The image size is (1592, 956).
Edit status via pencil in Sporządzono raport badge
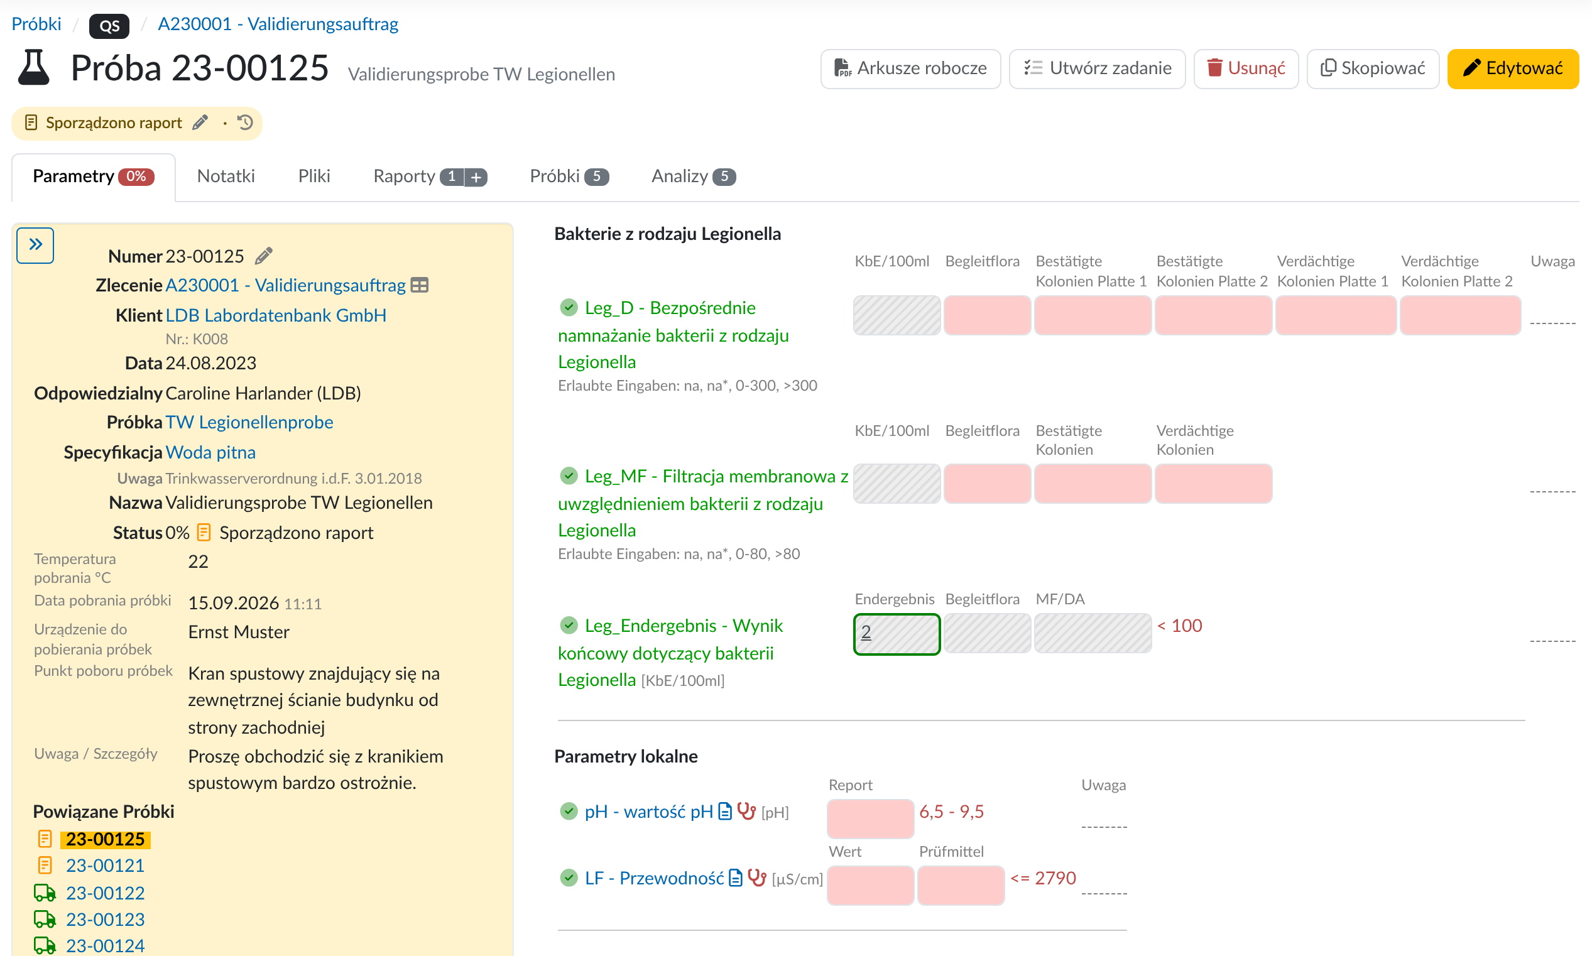pyautogui.click(x=200, y=122)
